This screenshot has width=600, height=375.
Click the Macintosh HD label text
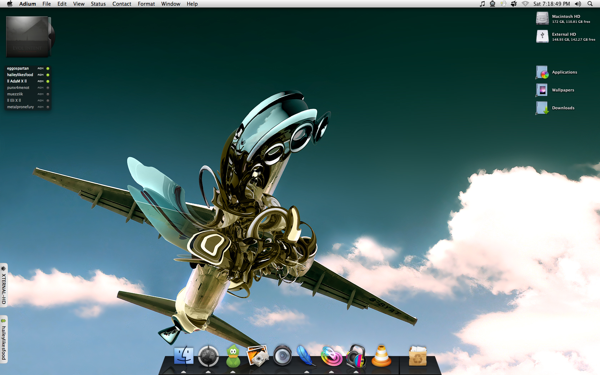tap(566, 16)
